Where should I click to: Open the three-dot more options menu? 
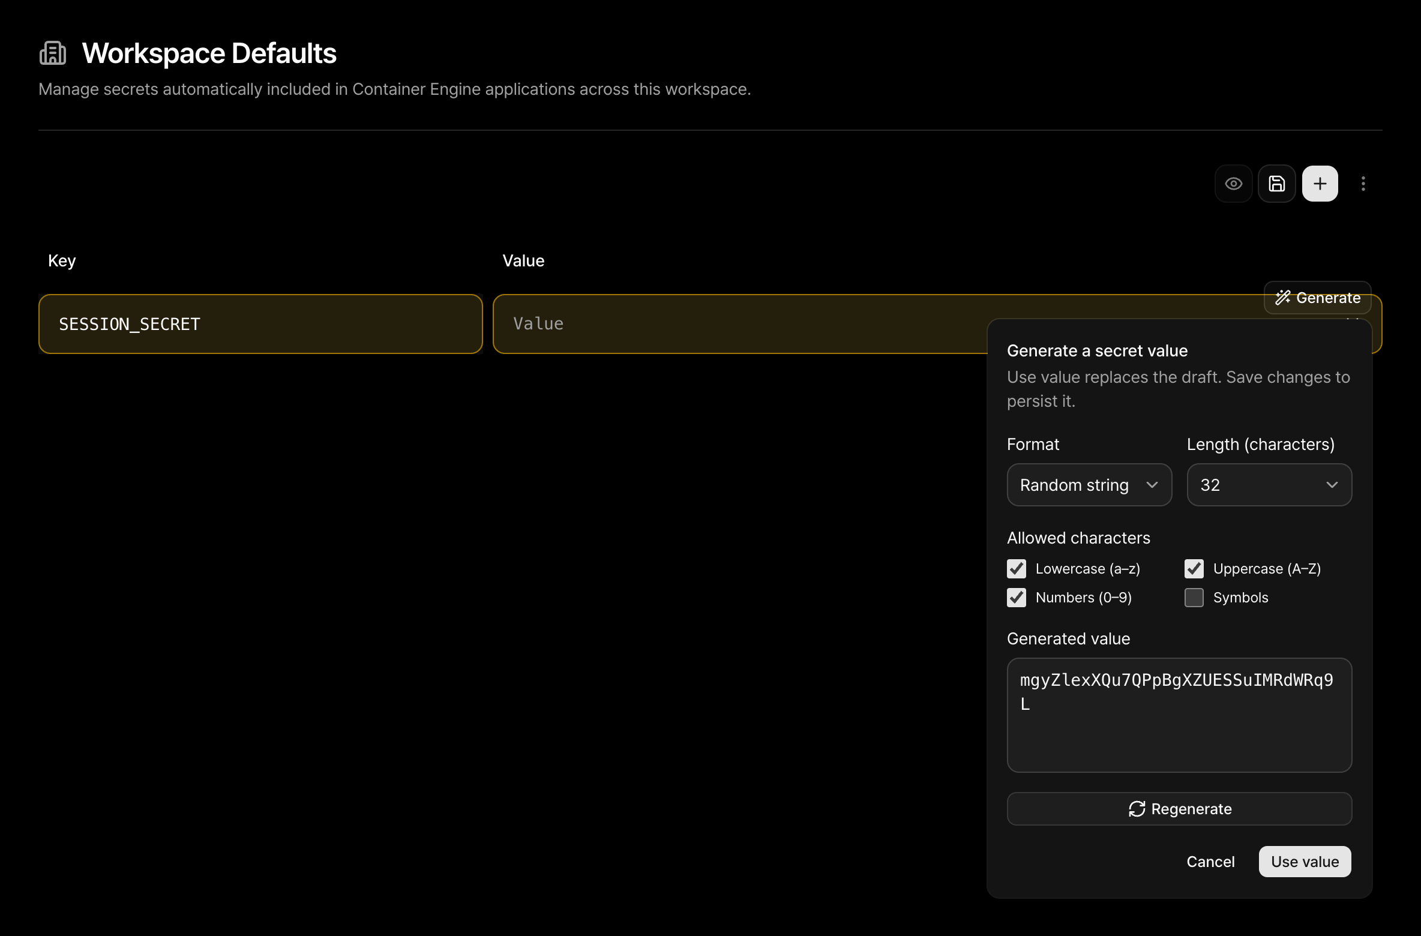pos(1363,184)
